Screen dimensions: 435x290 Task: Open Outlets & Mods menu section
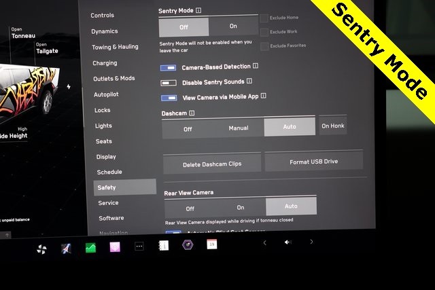114,79
